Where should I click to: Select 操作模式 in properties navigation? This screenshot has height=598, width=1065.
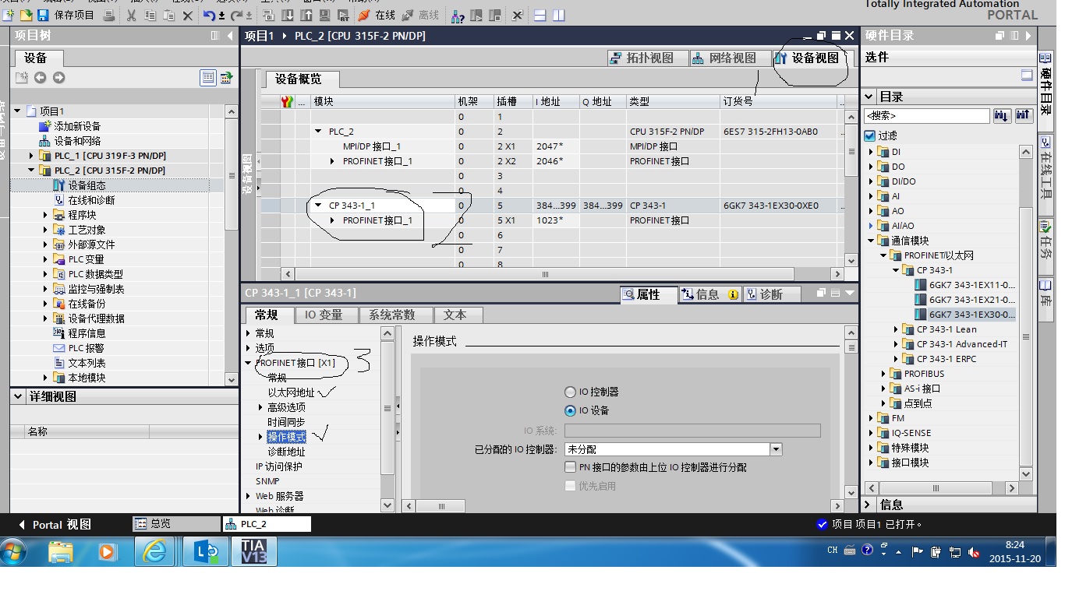pos(286,437)
